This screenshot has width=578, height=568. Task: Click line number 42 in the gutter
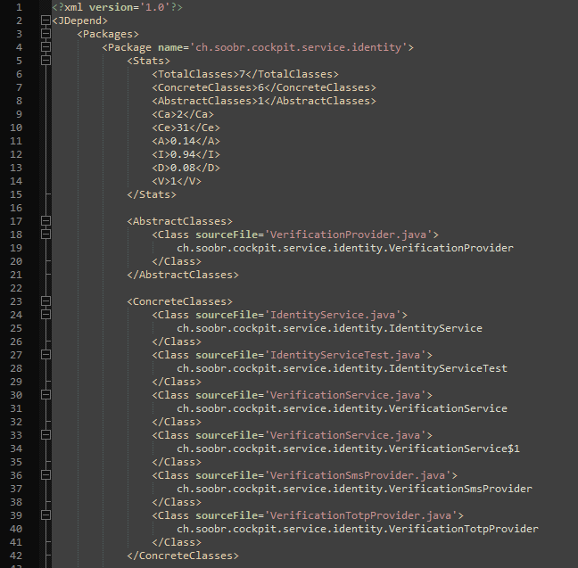click(x=16, y=556)
